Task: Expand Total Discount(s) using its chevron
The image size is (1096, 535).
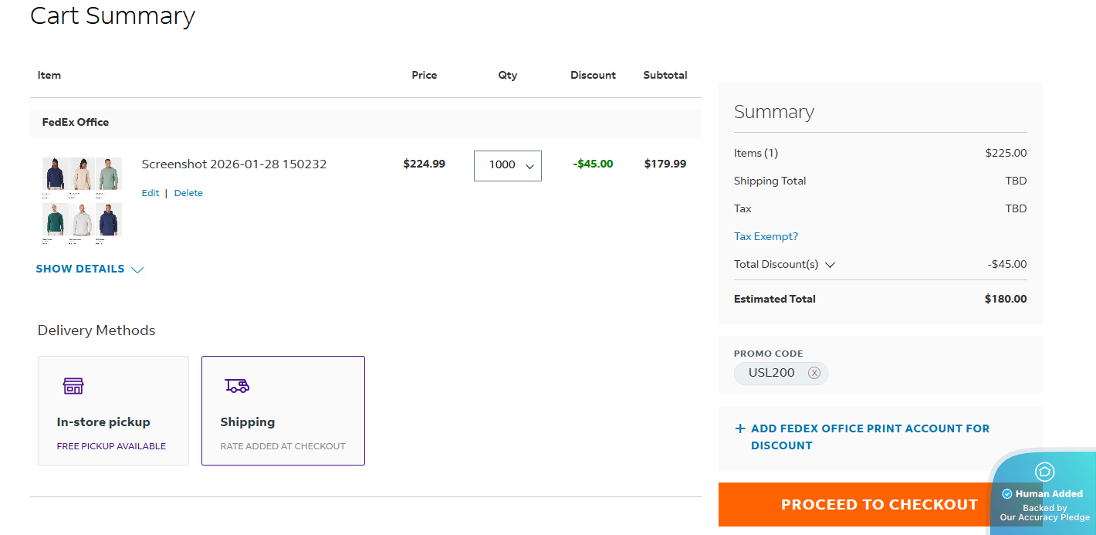Action: click(x=830, y=265)
